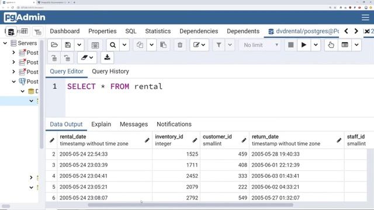Open the filter options dropdown arrow
Image resolution: width=374 pixels, height=210 pixels.
coord(230,45)
